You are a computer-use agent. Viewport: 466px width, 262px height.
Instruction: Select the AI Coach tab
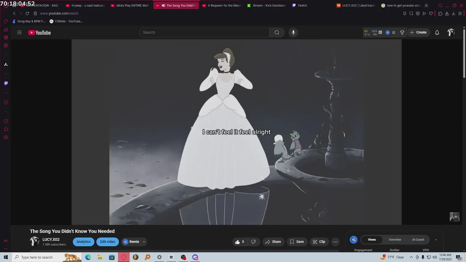click(x=418, y=239)
